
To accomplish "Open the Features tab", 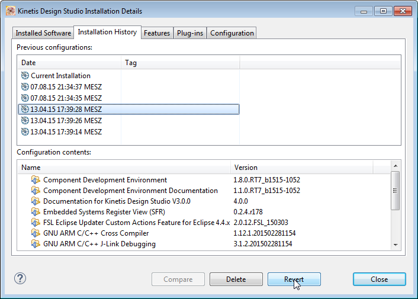I will pyautogui.click(x=157, y=33).
